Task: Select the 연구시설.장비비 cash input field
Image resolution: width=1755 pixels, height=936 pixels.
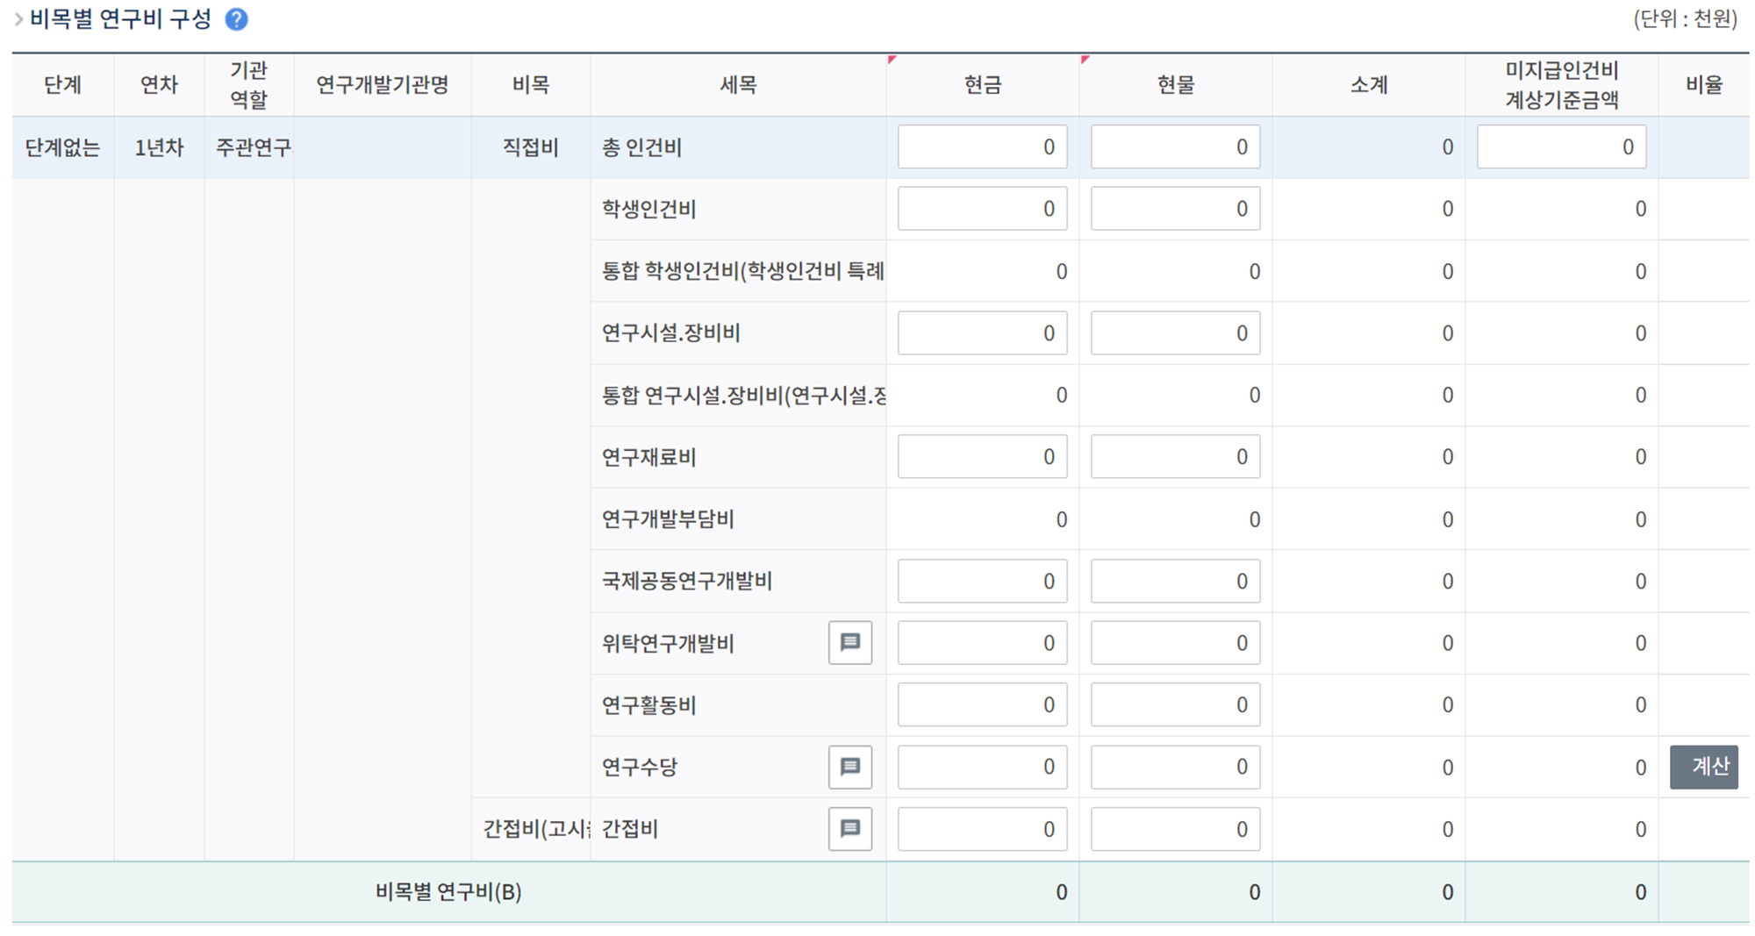Action: [982, 332]
